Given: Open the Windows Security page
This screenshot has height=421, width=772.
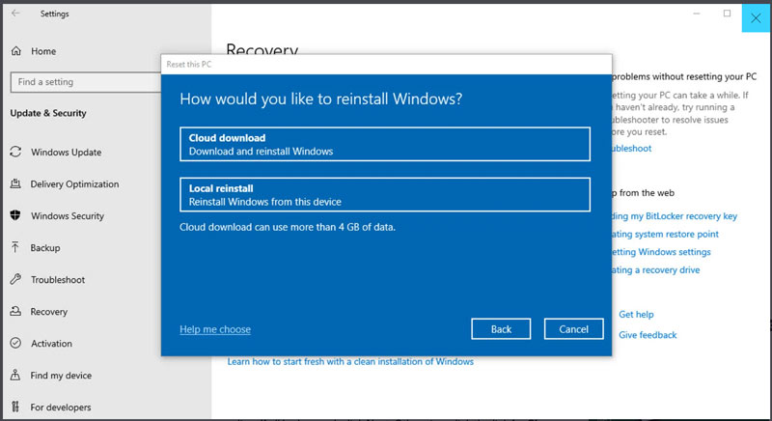Looking at the screenshot, I should [68, 216].
